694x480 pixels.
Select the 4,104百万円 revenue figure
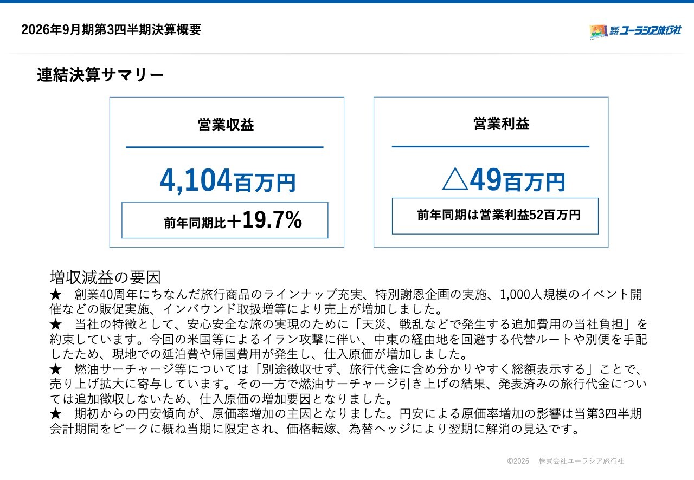pos(228,180)
